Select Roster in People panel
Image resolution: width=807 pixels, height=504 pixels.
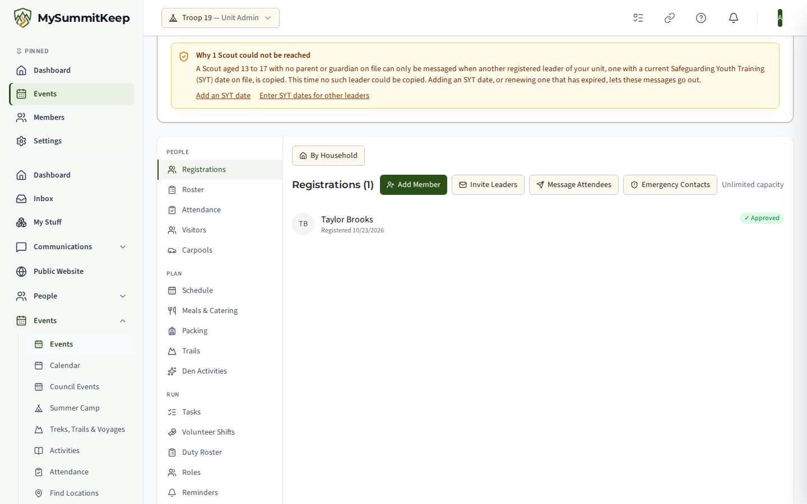coord(220,190)
